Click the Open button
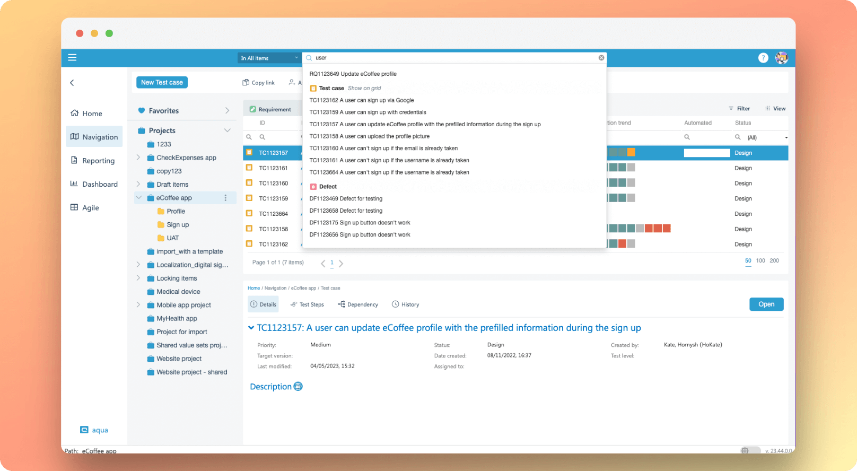 (766, 304)
